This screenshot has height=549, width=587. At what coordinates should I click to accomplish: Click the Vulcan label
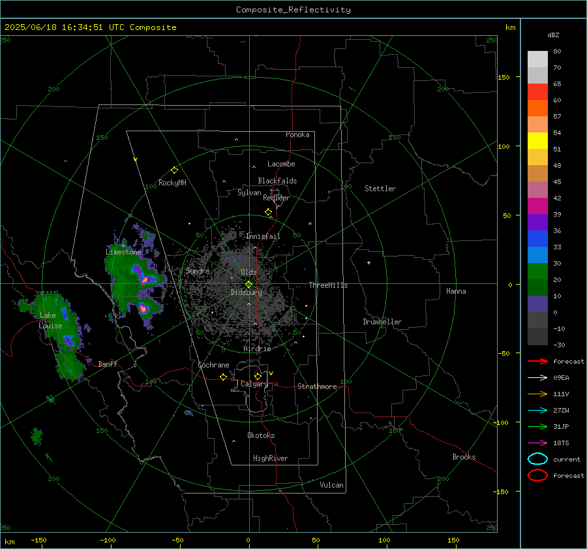[x=331, y=485]
